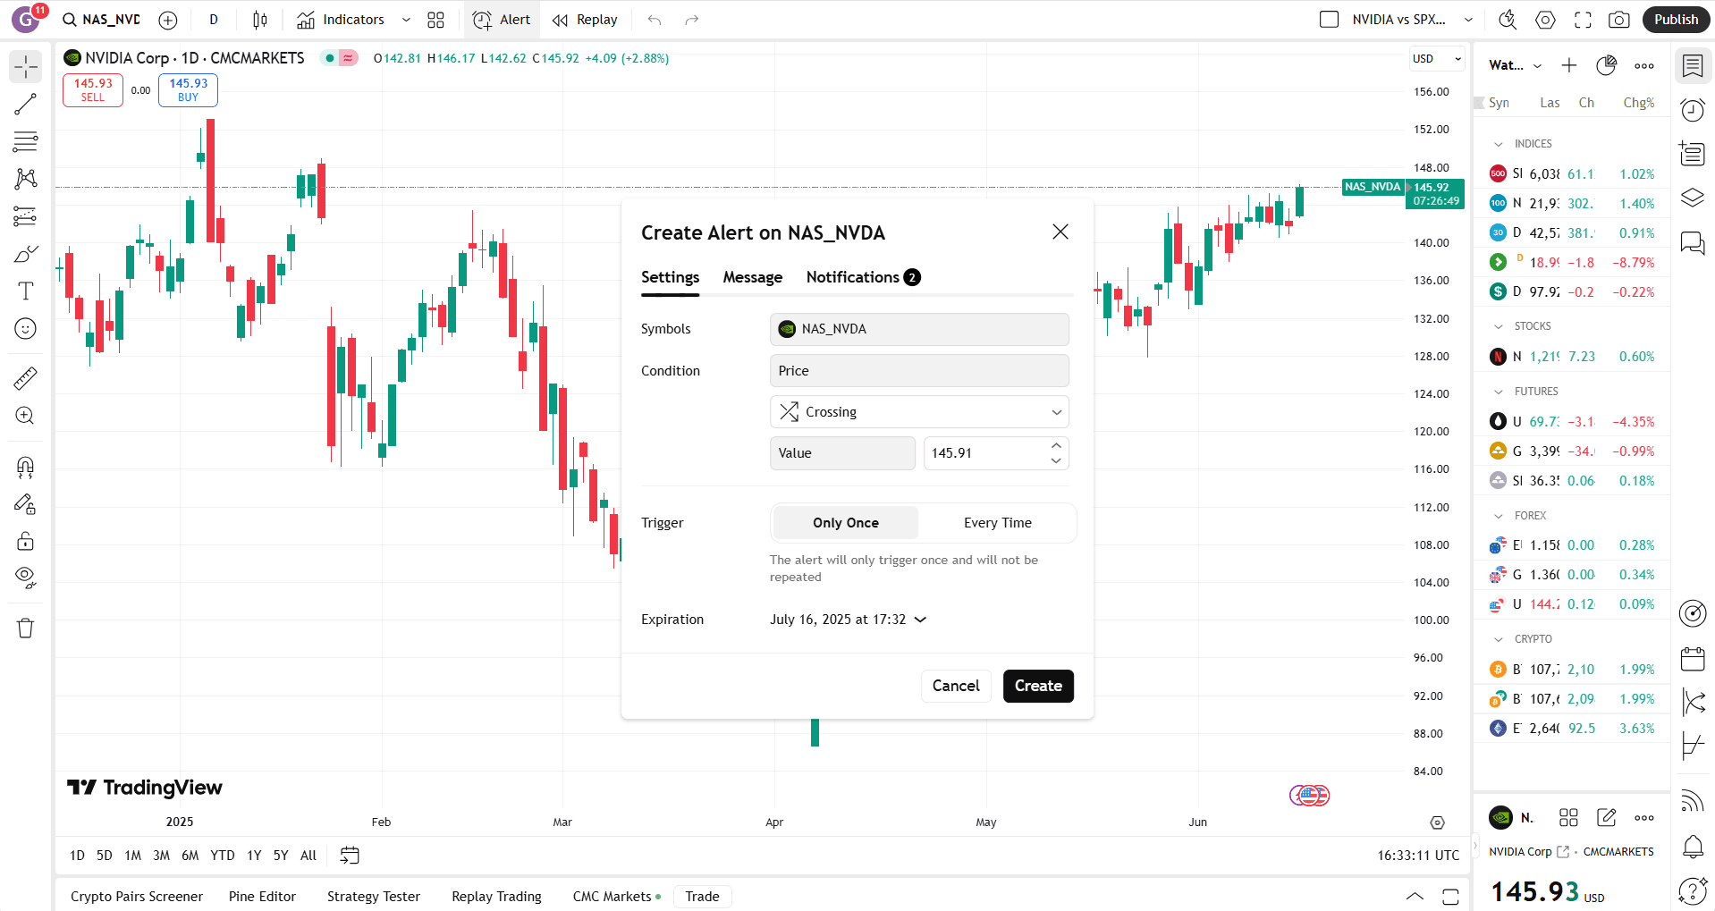Click the ruler measure tool
The image size is (1715, 911).
coord(25,378)
